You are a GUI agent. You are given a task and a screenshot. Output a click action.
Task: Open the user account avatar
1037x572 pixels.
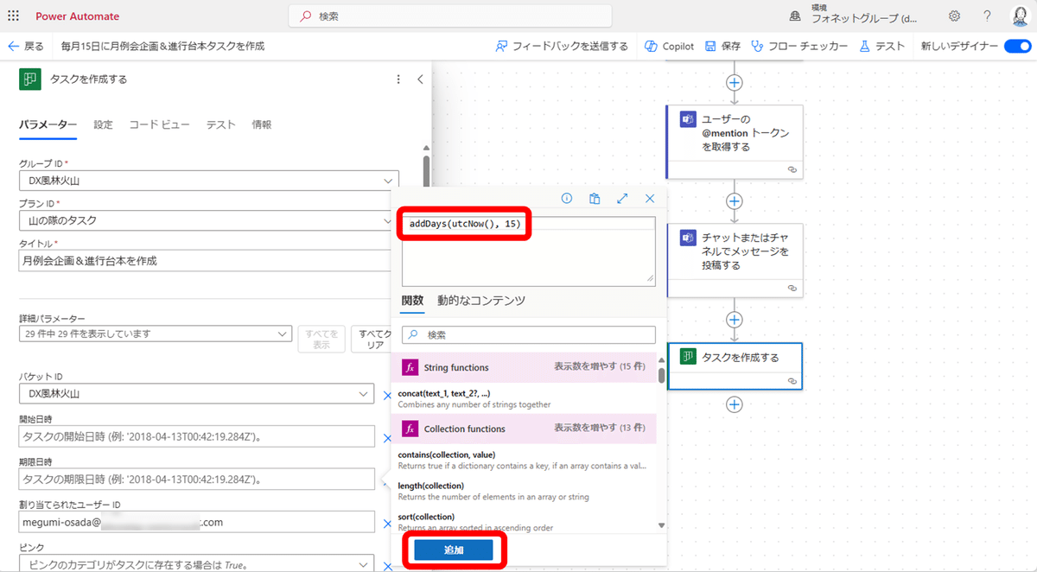1020,16
